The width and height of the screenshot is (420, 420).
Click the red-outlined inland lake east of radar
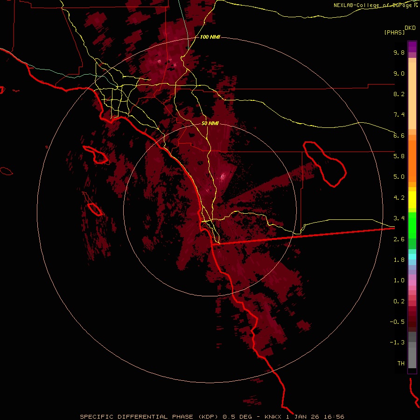(x=325, y=164)
